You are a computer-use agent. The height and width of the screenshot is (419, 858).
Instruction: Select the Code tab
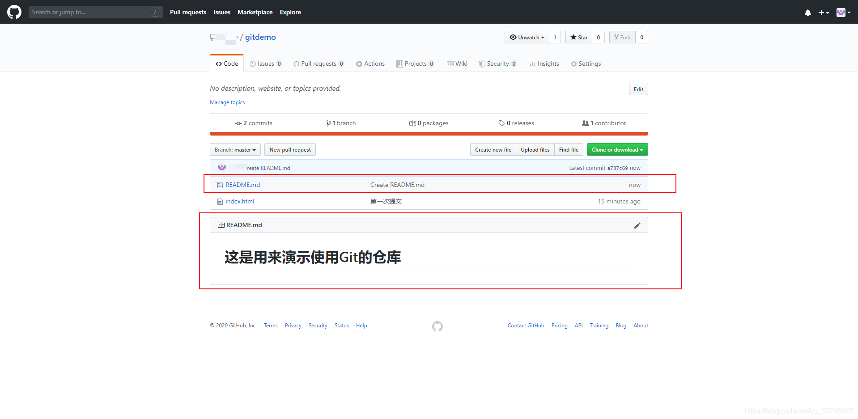pyautogui.click(x=227, y=63)
